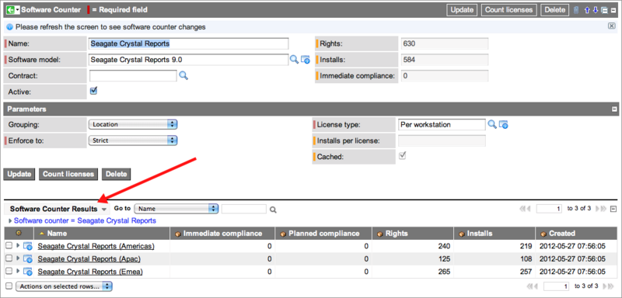Select the Seagate Crystal Reports (Emea) row checkbox
The image size is (622, 298).
9,272
